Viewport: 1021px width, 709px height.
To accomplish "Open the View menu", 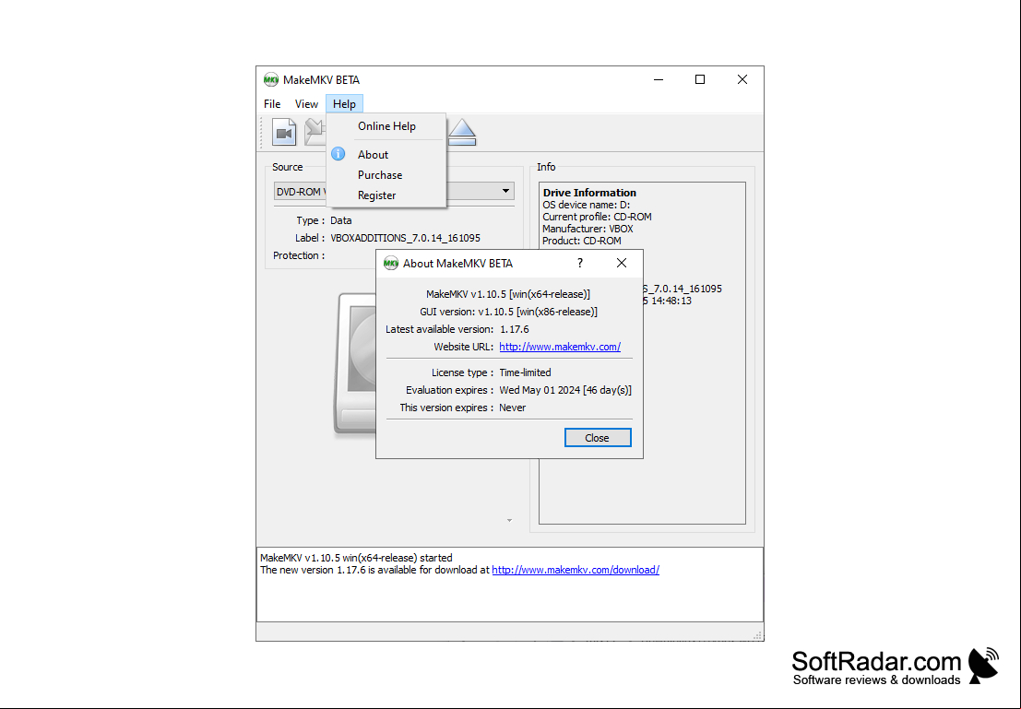I will click(x=306, y=104).
